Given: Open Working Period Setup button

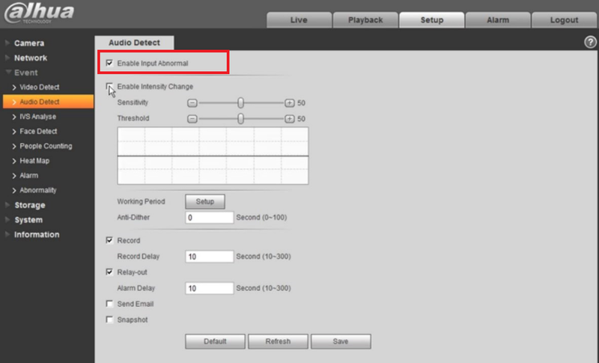Looking at the screenshot, I should [204, 201].
